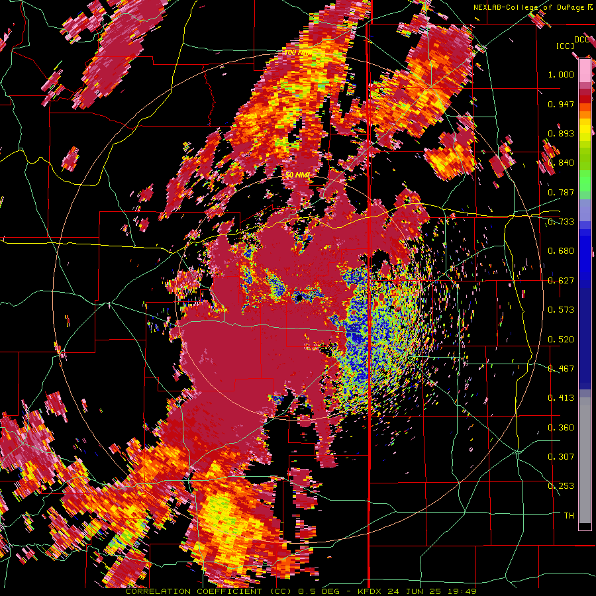Click the Correlation Coefficient product caption at the bottom
Image resolution: width=596 pixels, height=596 pixels.
pyautogui.click(x=301, y=591)
